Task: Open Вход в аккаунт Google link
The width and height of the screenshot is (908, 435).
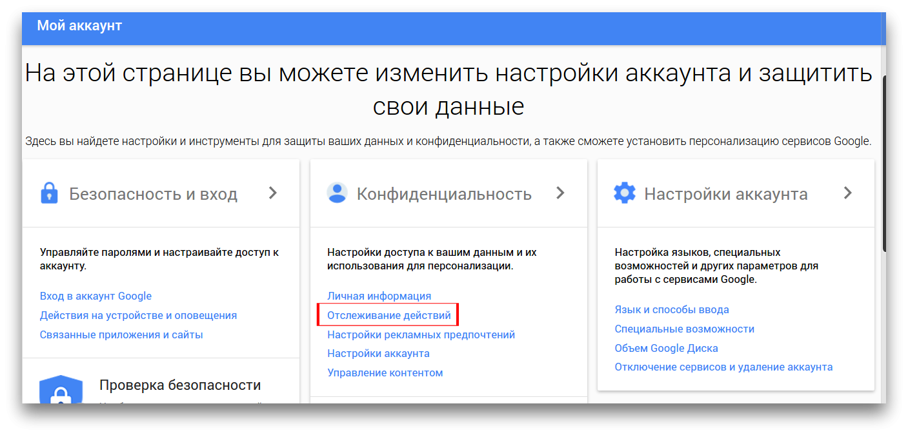Action: (96, 296)
